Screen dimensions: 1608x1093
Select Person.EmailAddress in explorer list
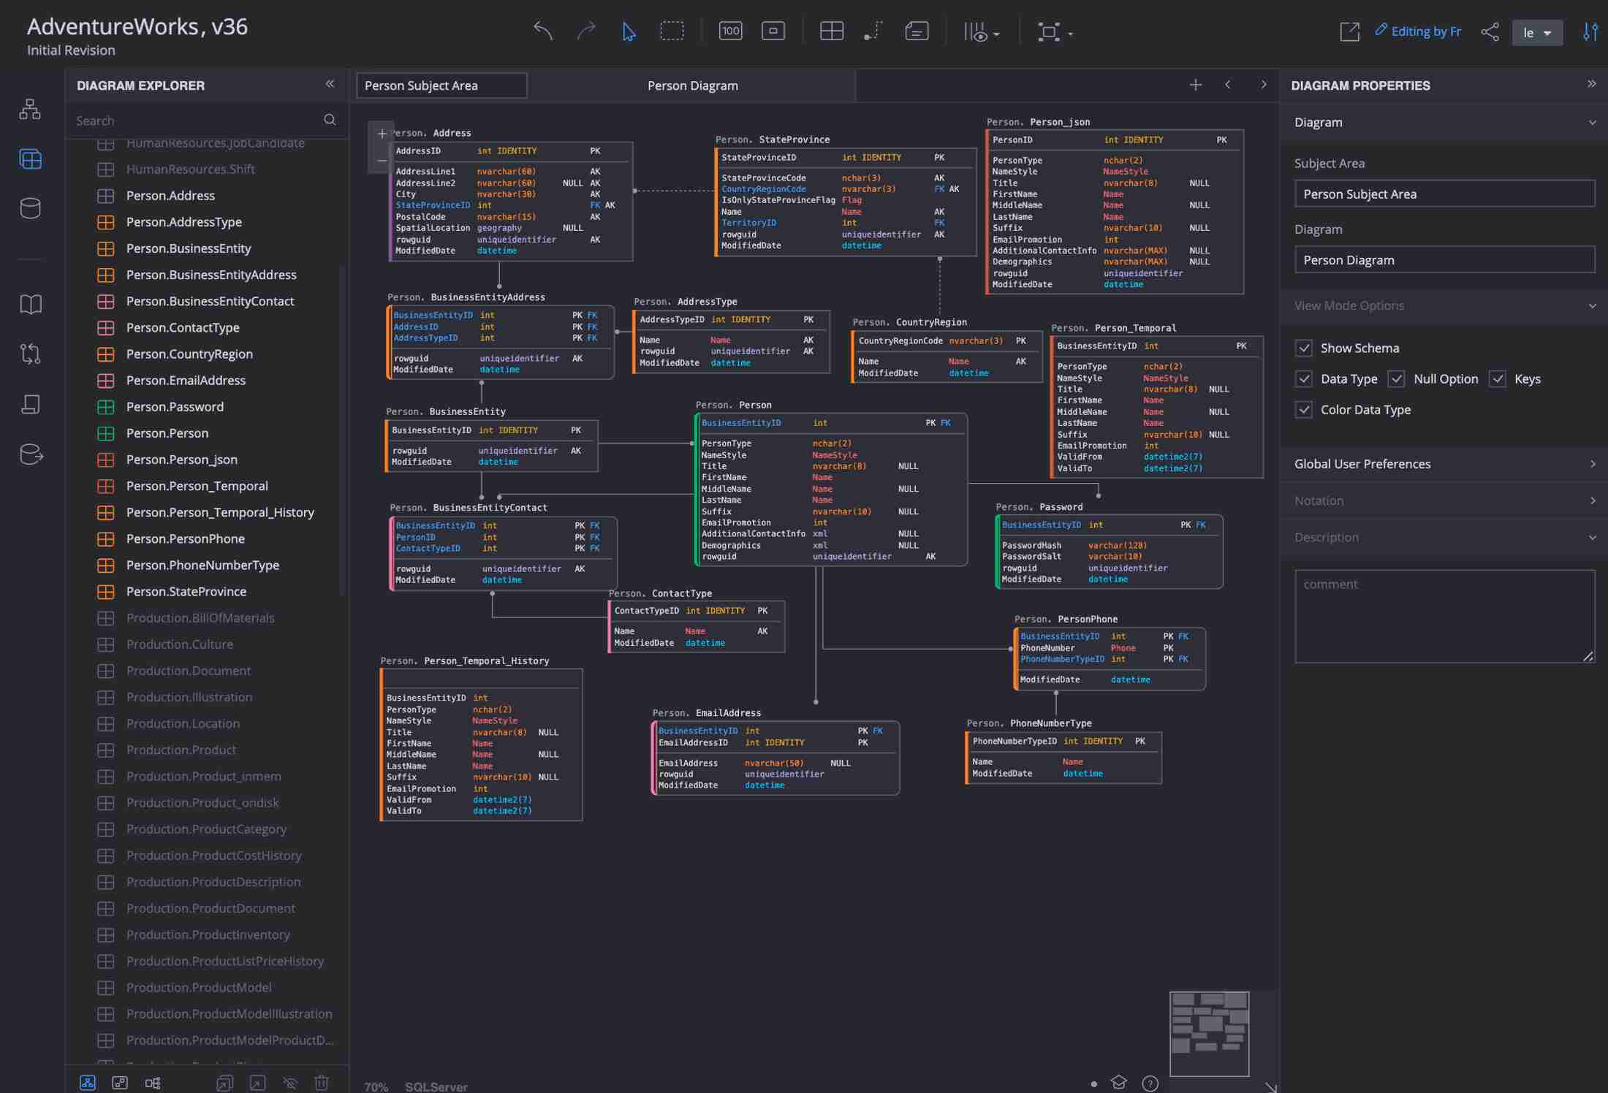click(186, 380)
